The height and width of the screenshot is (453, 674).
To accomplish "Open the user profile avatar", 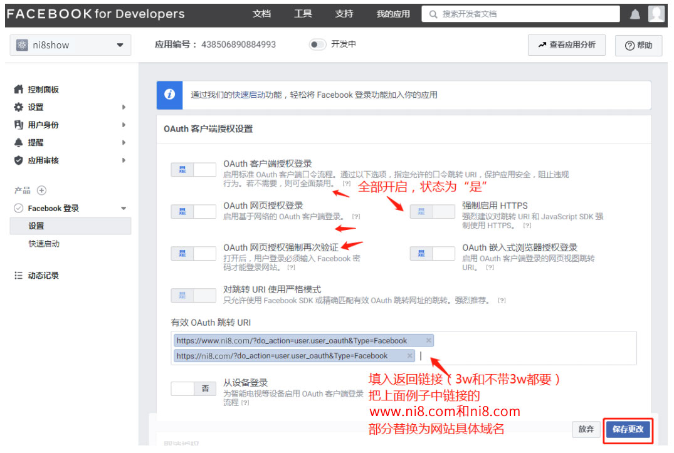I will [656, 14].
